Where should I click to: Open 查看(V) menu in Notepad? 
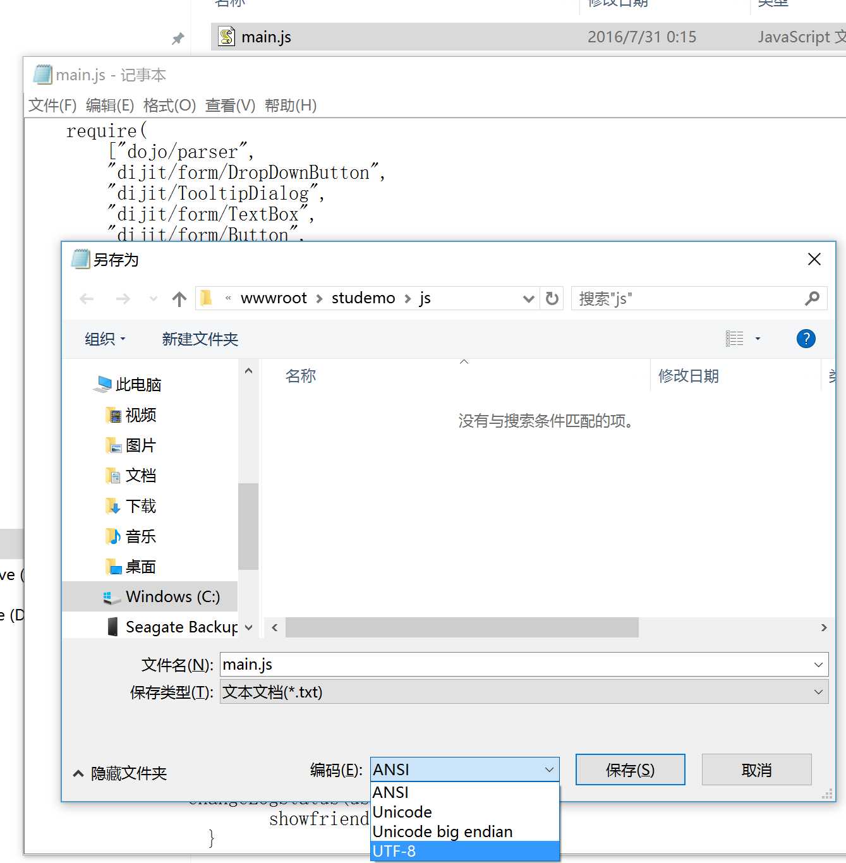coord(230,105)
